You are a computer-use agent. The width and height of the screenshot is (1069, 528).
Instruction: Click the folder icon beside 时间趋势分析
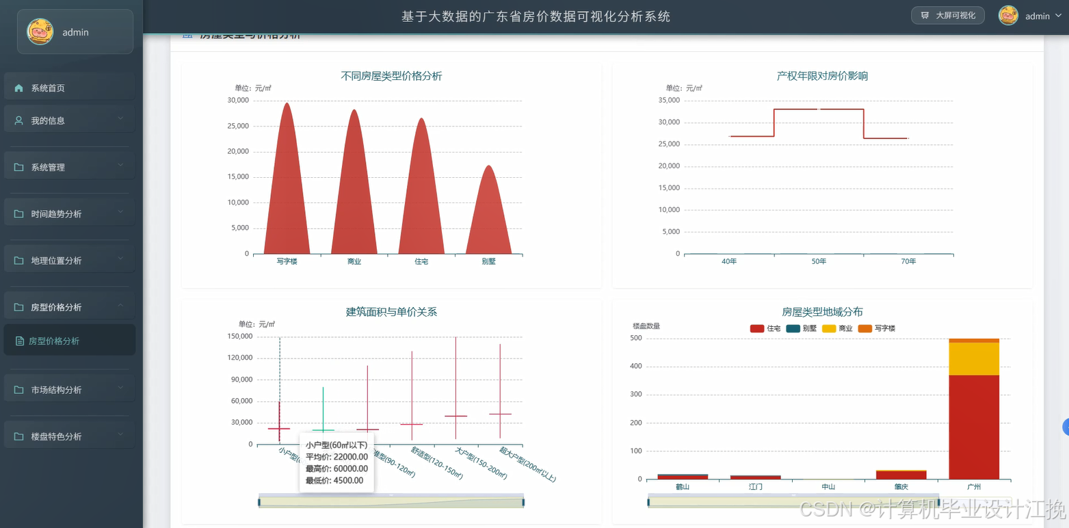[x=19, y=214]
